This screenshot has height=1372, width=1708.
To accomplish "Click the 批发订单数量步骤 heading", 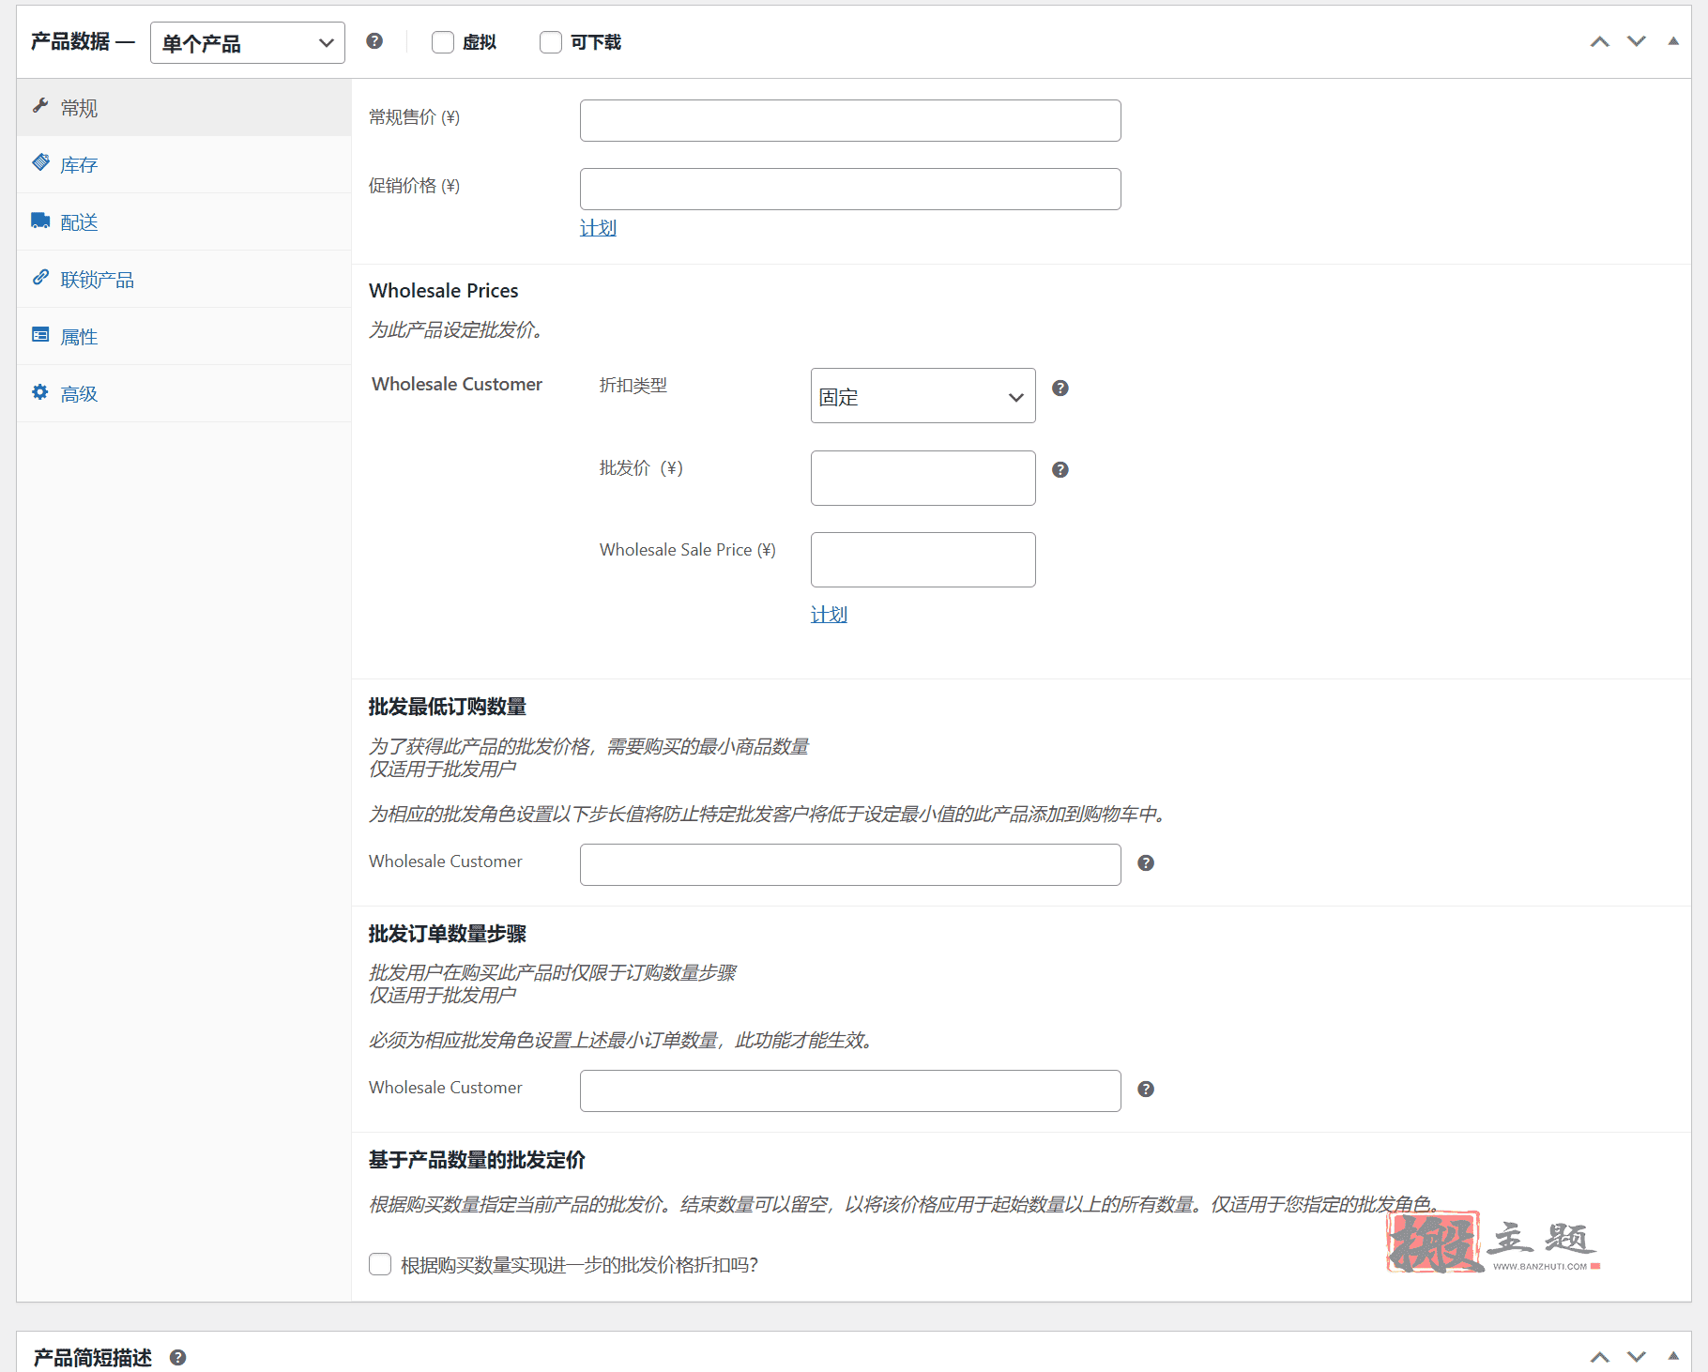I will 448,934.
